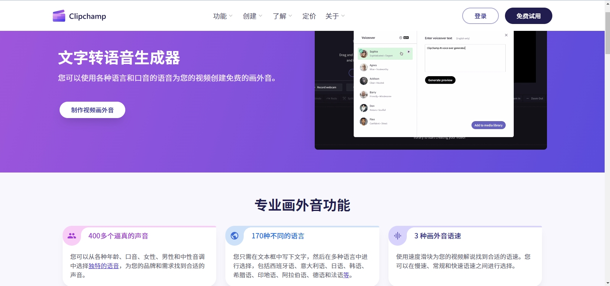Screen dimensions: 610x286
Task: Click the waveform icon on 3 种画外音语速 card
Action: pos(398,236)
